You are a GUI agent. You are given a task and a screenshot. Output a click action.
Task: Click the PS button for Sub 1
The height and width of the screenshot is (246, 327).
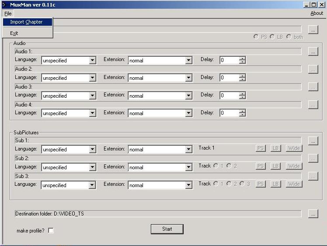point(261,148)
